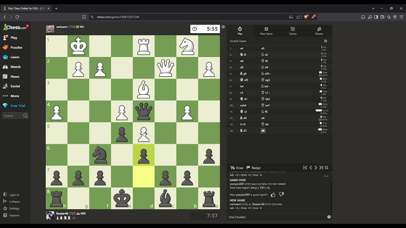Select the white queen on the board
Image resolution: width=406 pixels, height=228 pixels.
click(x=166, y=68)
